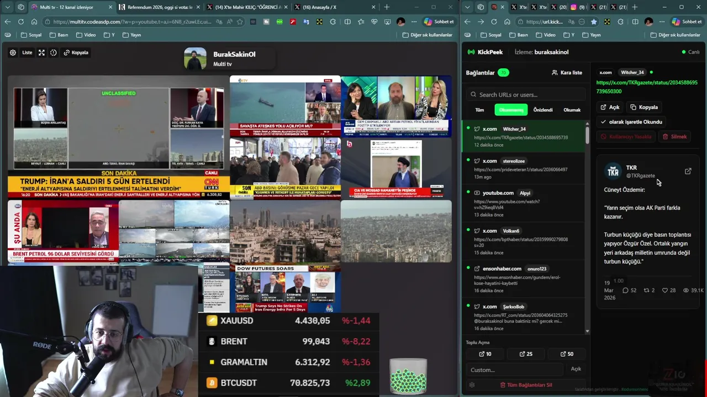Click multitv.codeasdp.com address bar

pyautogui.click(x=133, y=22)
